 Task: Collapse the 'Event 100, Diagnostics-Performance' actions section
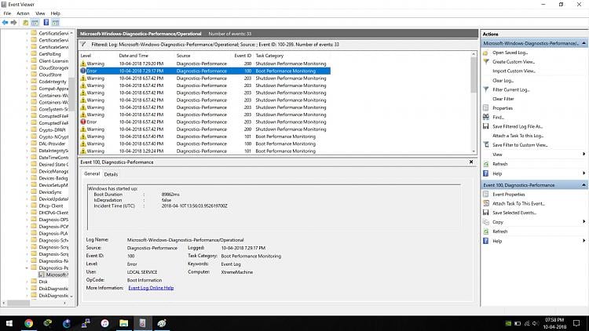pyautogui.click(x=584, y=185)
